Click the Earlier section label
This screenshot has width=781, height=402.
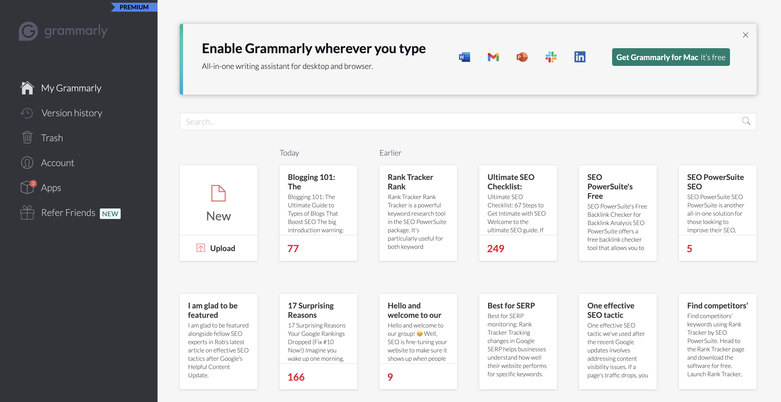(390, 153)
